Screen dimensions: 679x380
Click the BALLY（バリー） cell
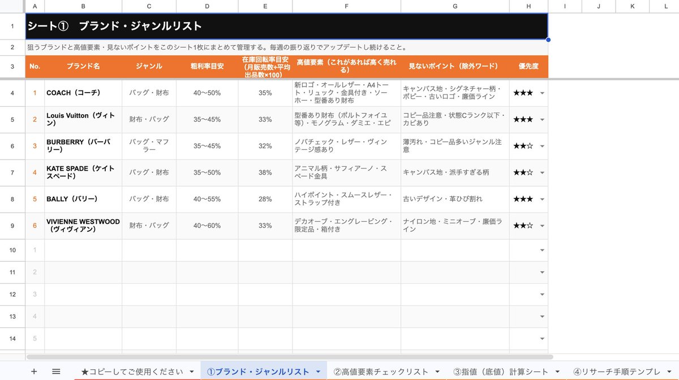[x=83, y=200]
